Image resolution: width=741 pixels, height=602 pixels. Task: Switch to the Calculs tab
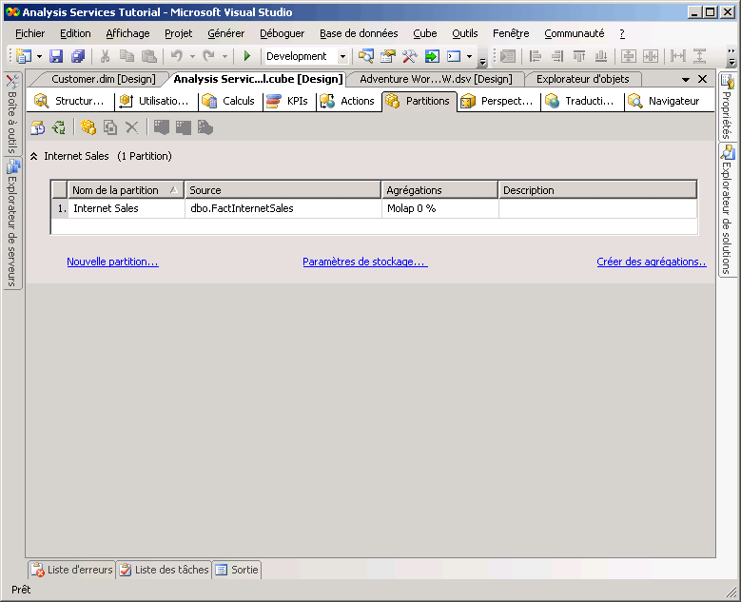point(231,101)
